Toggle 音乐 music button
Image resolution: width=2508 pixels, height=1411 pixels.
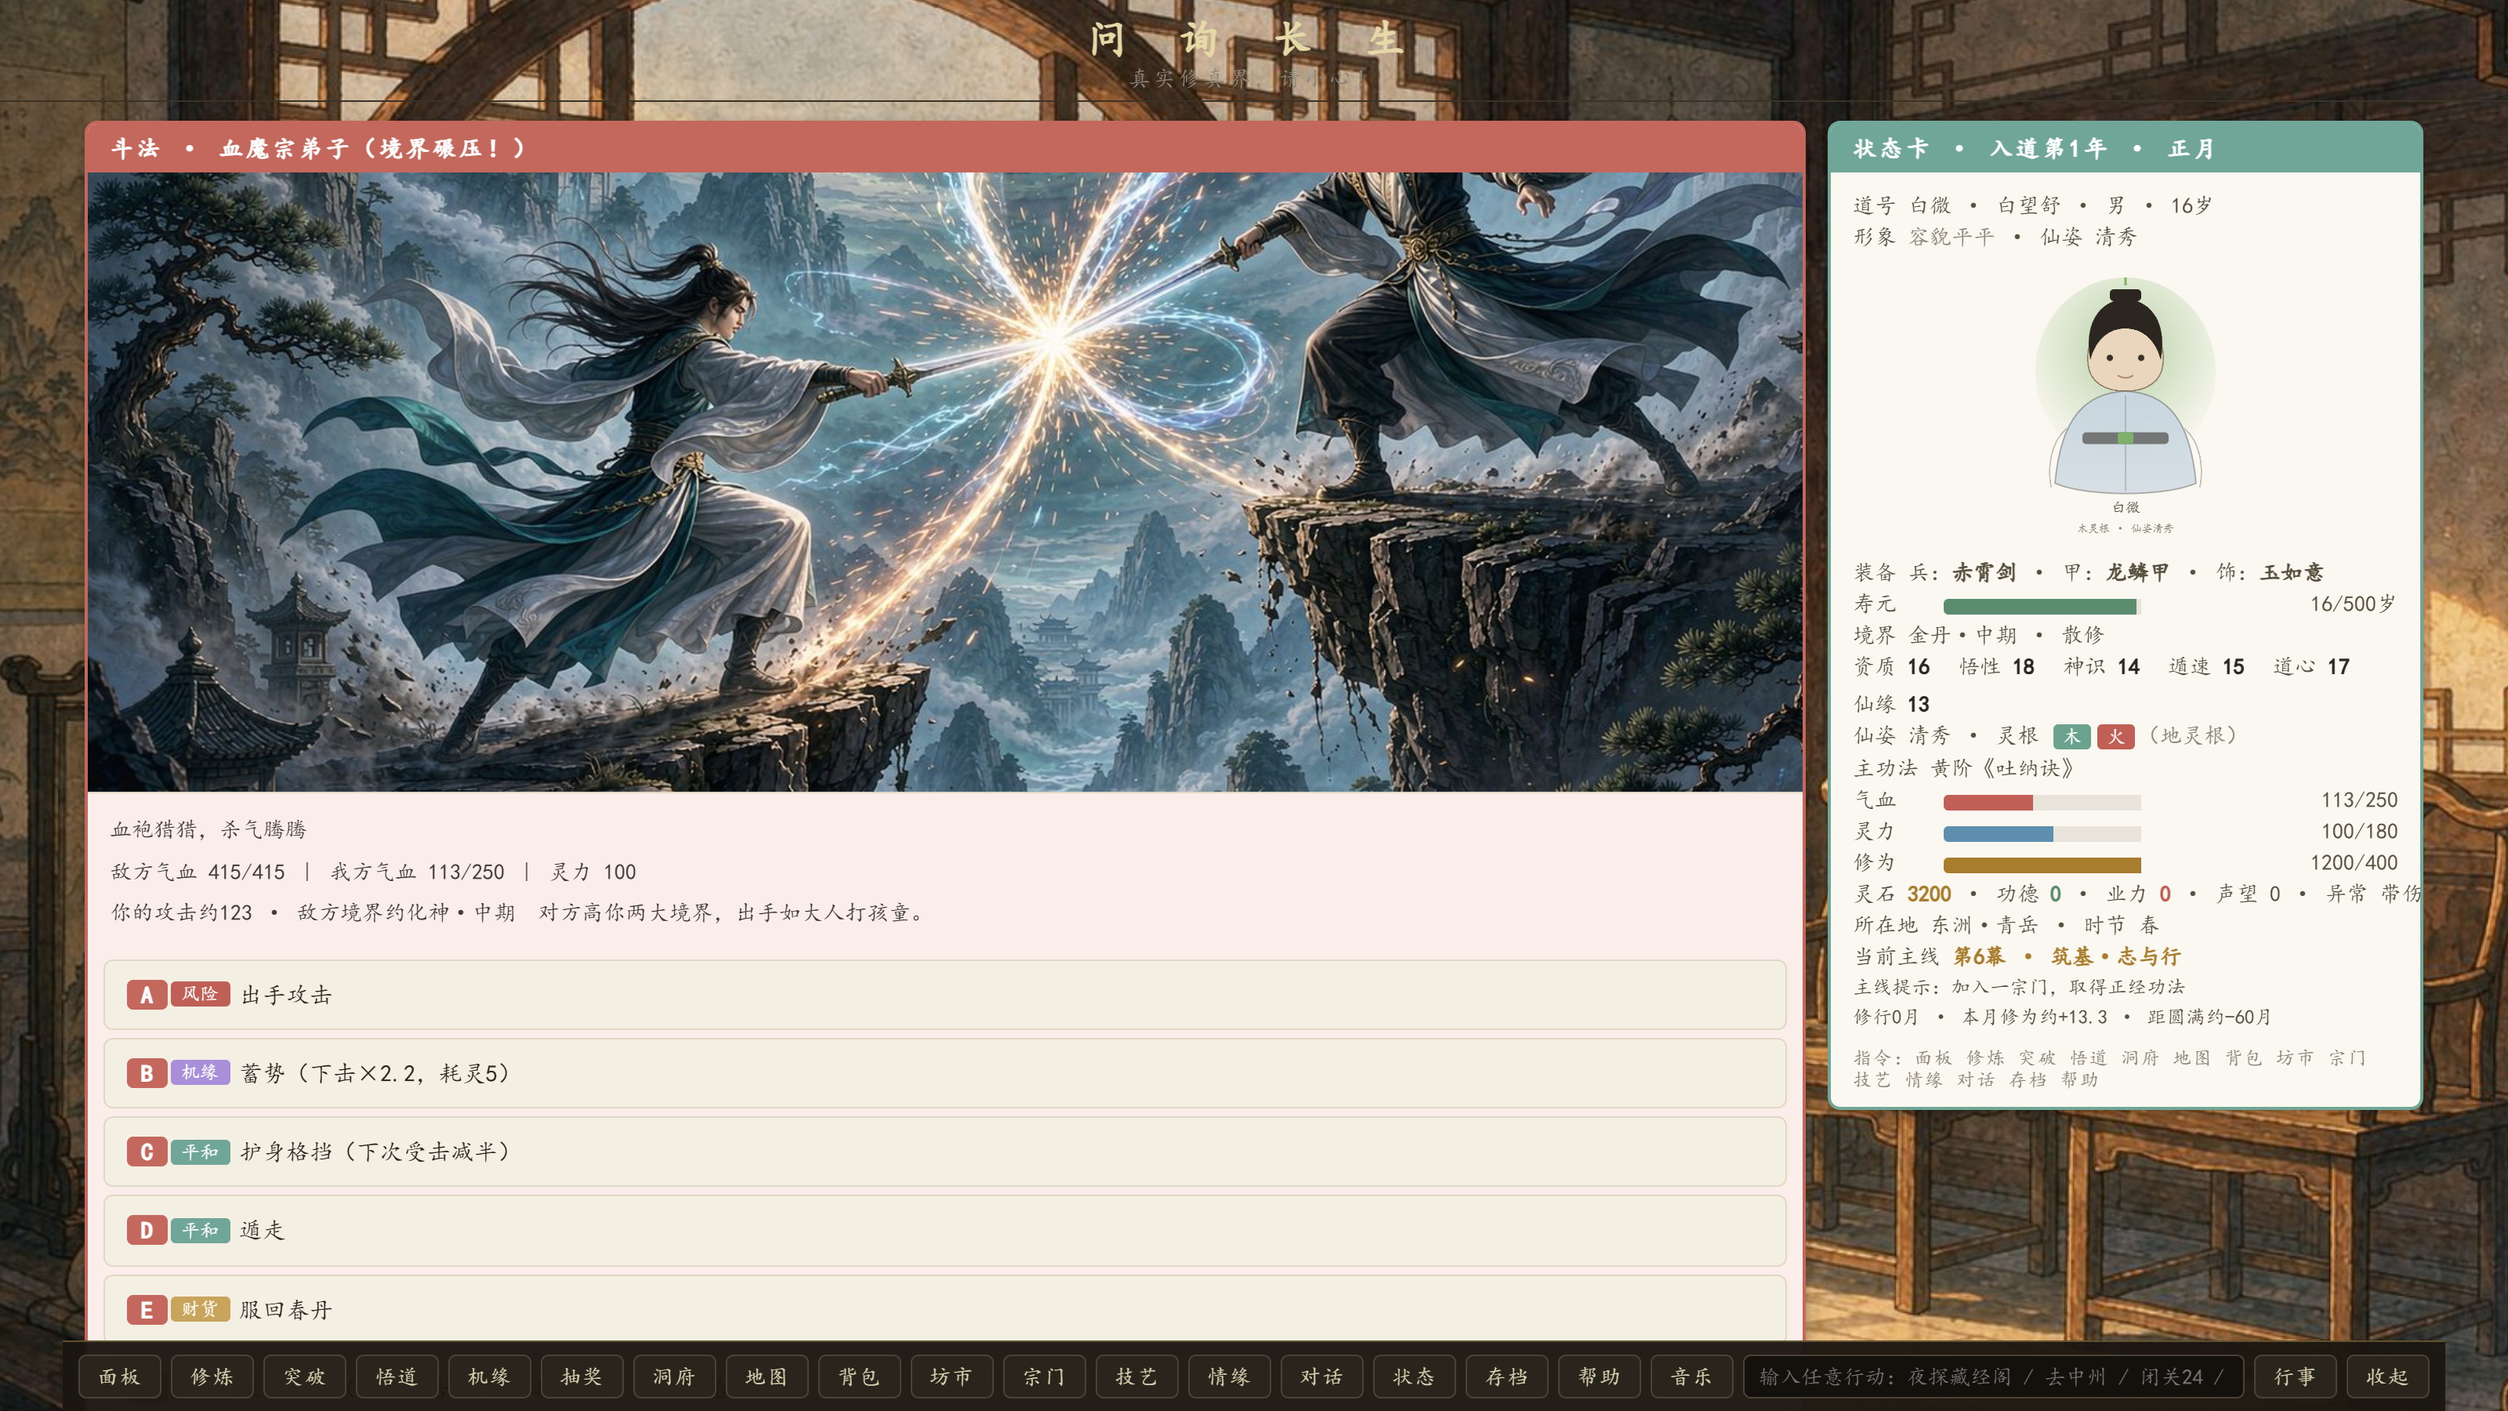pyautogui.click(x=1692, y=1376)
